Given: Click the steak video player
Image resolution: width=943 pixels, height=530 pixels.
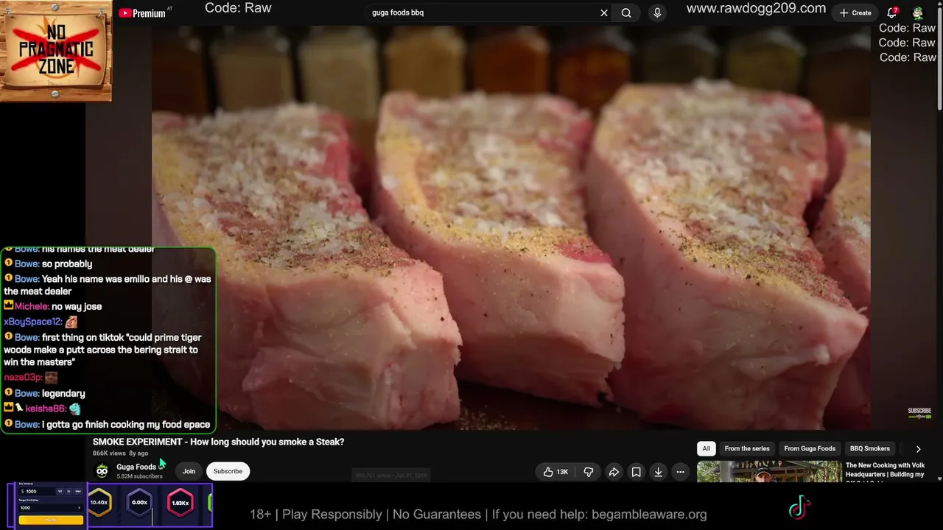Looking at the screenshot, I should click(x=511, y=228).
